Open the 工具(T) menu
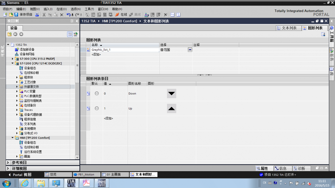This screenshot has height=188, width=335. click(89, 9)
